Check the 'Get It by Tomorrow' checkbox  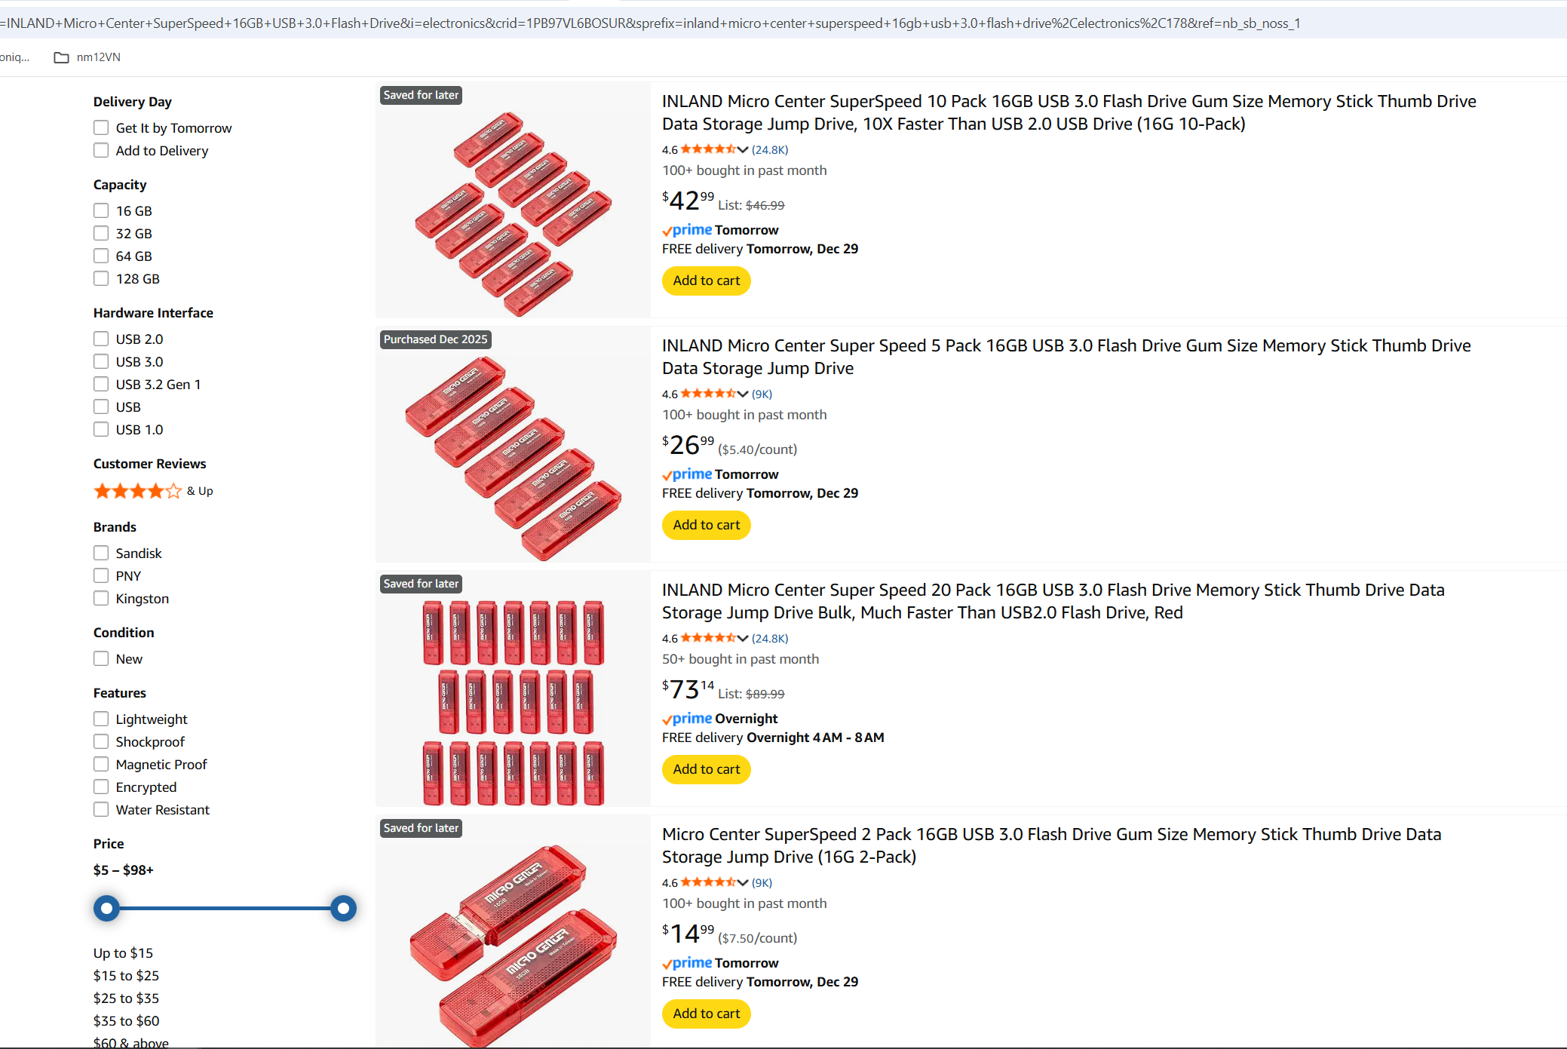pyautogui.click(x=101, y=127)
